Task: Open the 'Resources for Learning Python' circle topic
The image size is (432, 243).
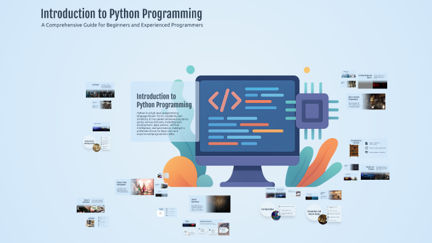Action: [89, 142]
